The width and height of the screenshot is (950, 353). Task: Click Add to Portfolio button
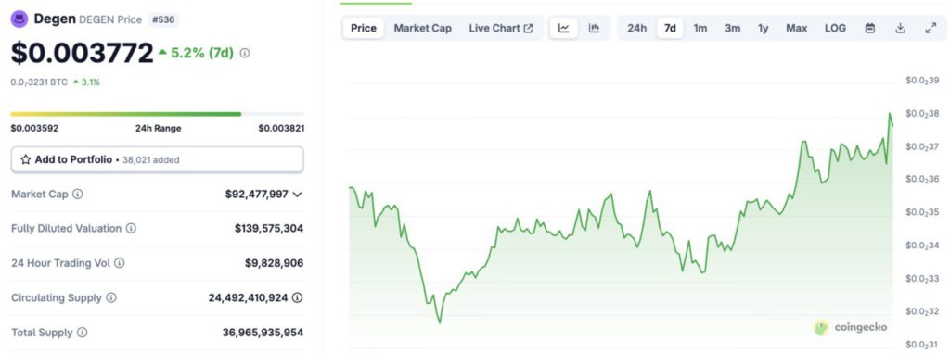point(157,160)
